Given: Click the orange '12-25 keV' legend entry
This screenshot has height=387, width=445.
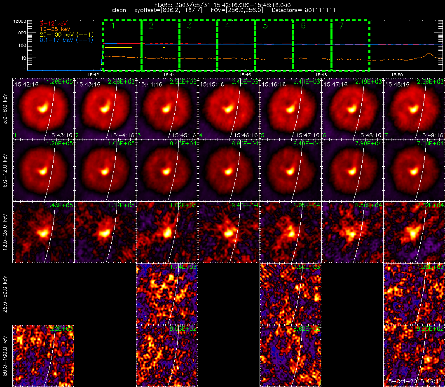Looking at the screenshot, I should click(x=55, y=29).
